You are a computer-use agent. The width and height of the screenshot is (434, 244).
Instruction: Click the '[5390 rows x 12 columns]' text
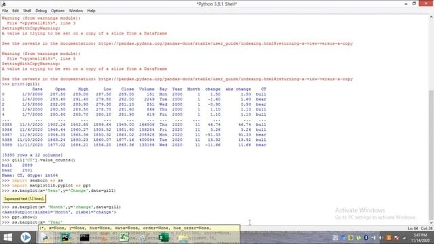coord(32,155)
